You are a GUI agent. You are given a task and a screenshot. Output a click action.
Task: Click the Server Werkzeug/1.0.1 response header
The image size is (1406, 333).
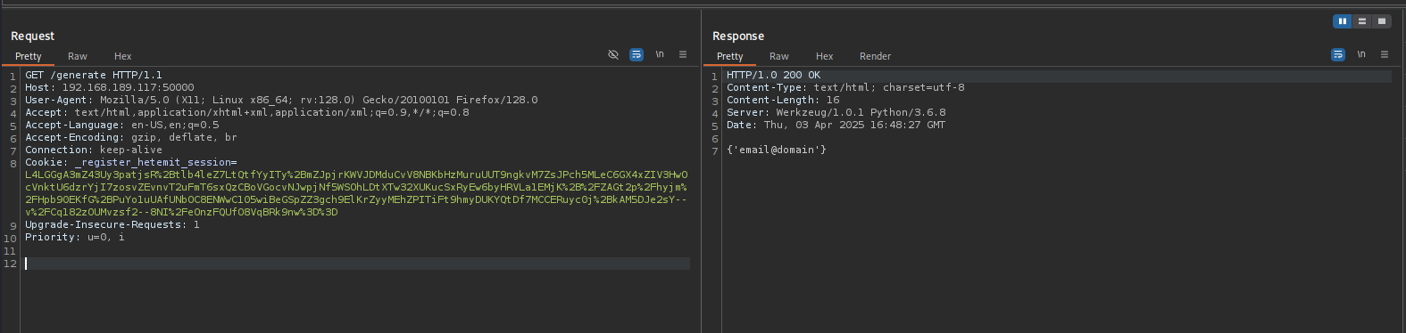pos(836,112)
